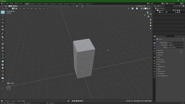Viewport: 185px width, 104px height.
Task: Select the Rip Region tool
Action: tap(3, 81)
